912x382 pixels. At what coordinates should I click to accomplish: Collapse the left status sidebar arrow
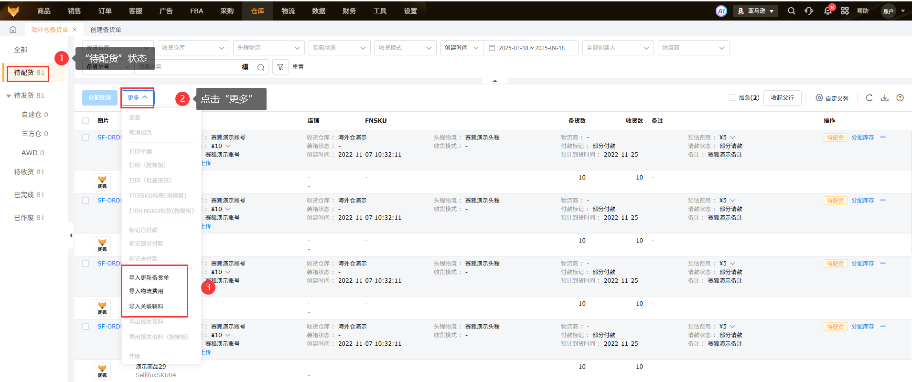71,235
